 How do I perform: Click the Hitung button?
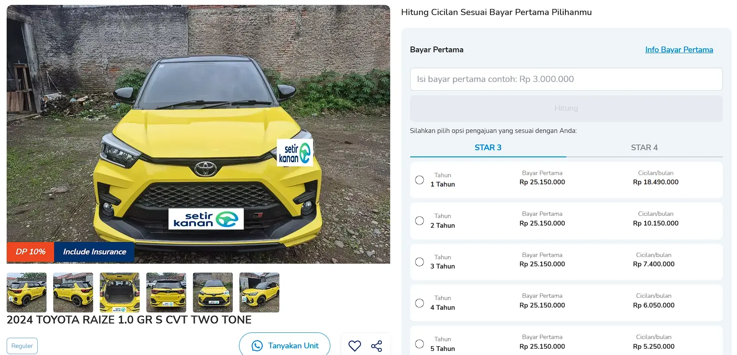click(566, 108)
